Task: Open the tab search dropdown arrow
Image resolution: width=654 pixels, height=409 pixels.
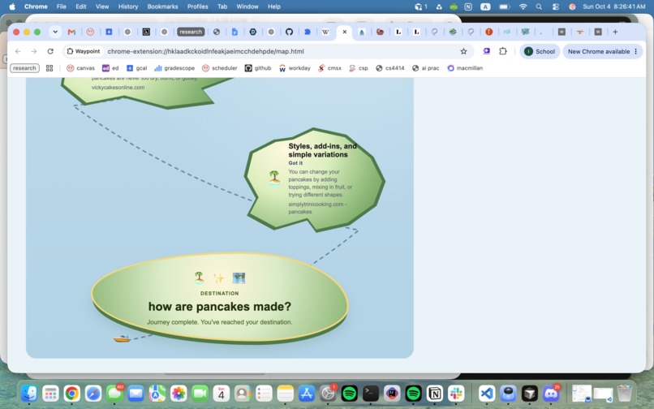Action: (x=55, y=32)
